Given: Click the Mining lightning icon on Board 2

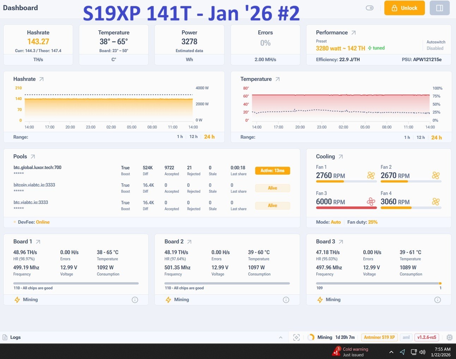Looking at the screenshot, I should (168, 299).
